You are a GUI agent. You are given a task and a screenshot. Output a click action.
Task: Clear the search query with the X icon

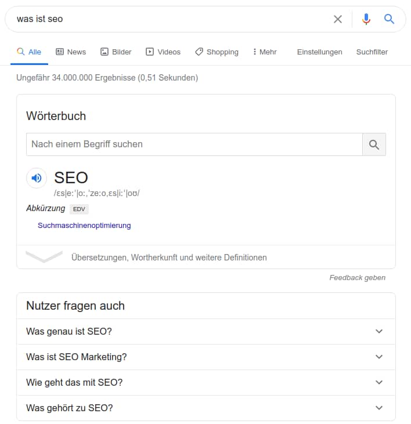coord(338,19)
